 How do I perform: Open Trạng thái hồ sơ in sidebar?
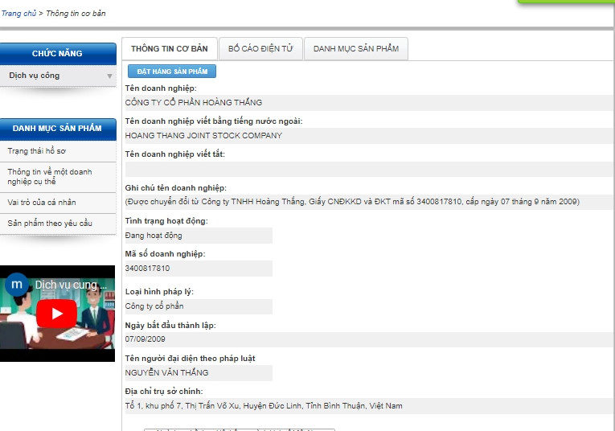coord(37,151)
